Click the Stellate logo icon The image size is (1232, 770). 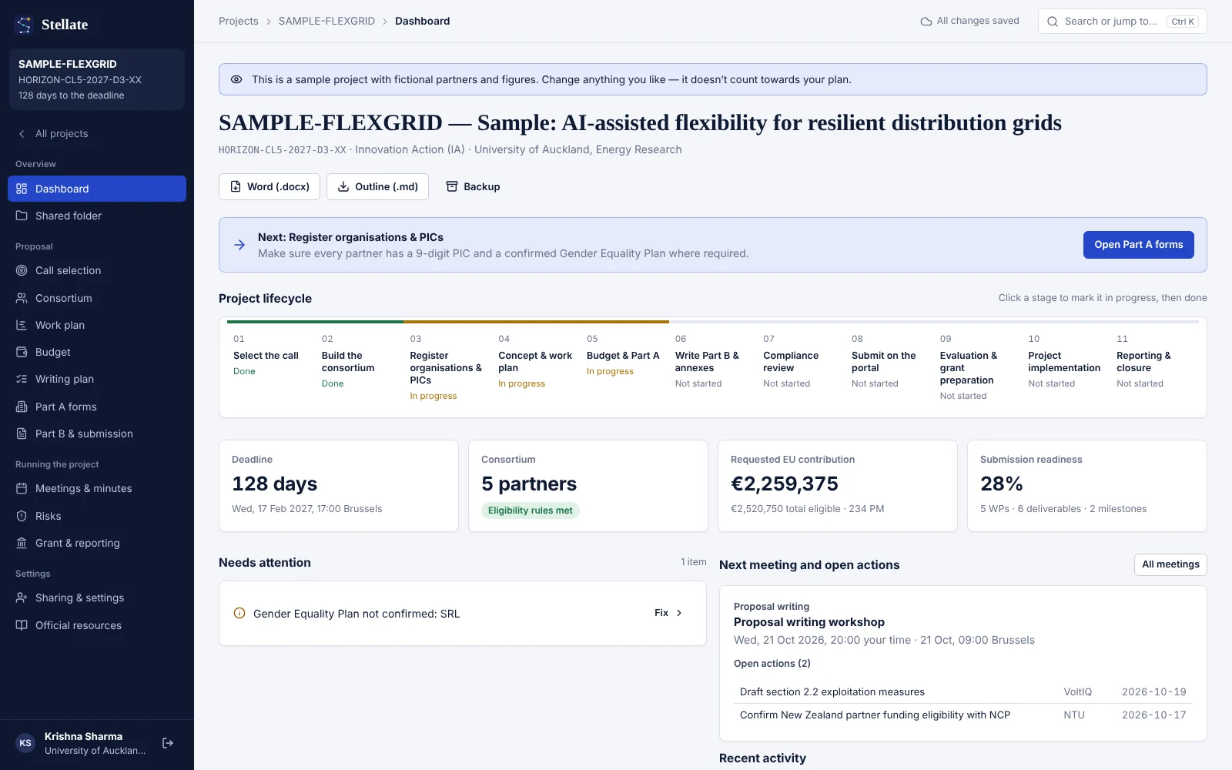(x=24, y=25)
